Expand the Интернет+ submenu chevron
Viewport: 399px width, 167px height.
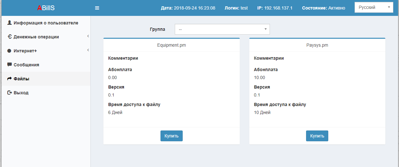88,50
